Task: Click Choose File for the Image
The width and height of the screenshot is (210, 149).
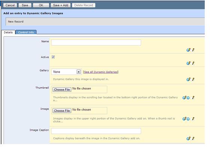Action: coord(62,110)
